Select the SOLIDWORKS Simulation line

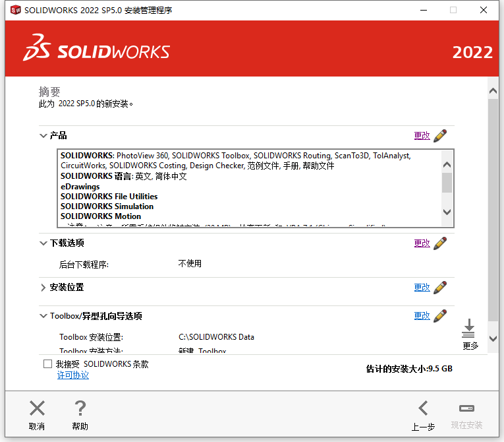click(107, 206)
